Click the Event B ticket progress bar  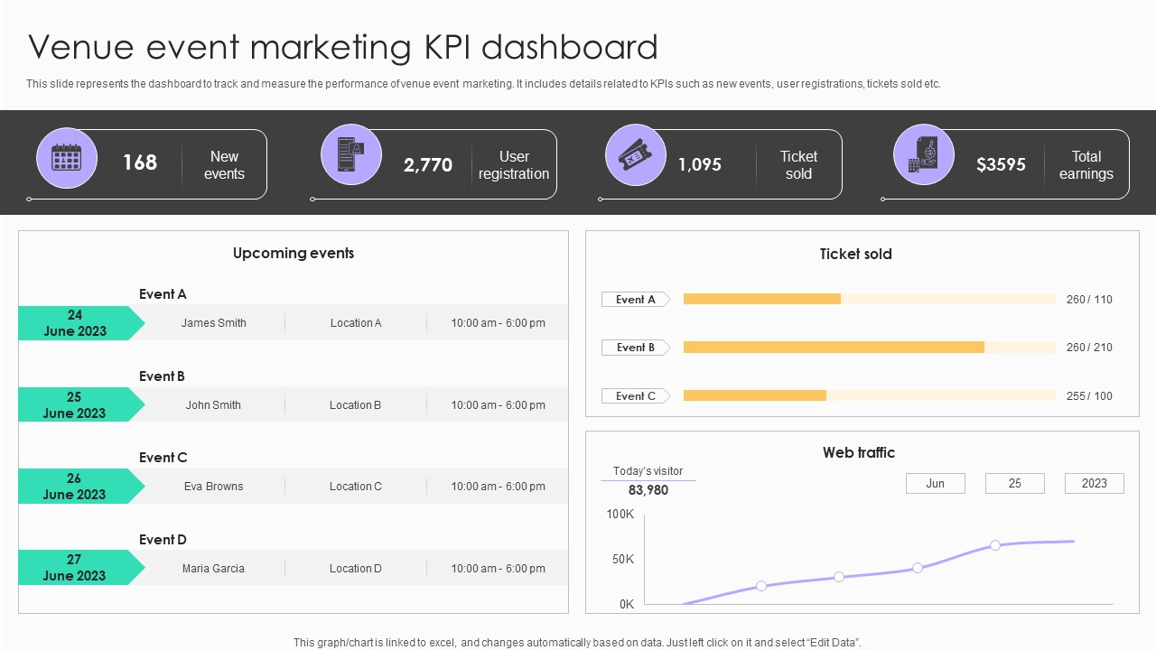click(x=870, y=347)
